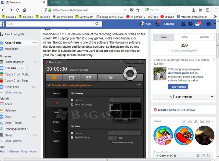Click the Firefox Search box
The height and width of the screenshot is (161, 219).
click(159, 10)
